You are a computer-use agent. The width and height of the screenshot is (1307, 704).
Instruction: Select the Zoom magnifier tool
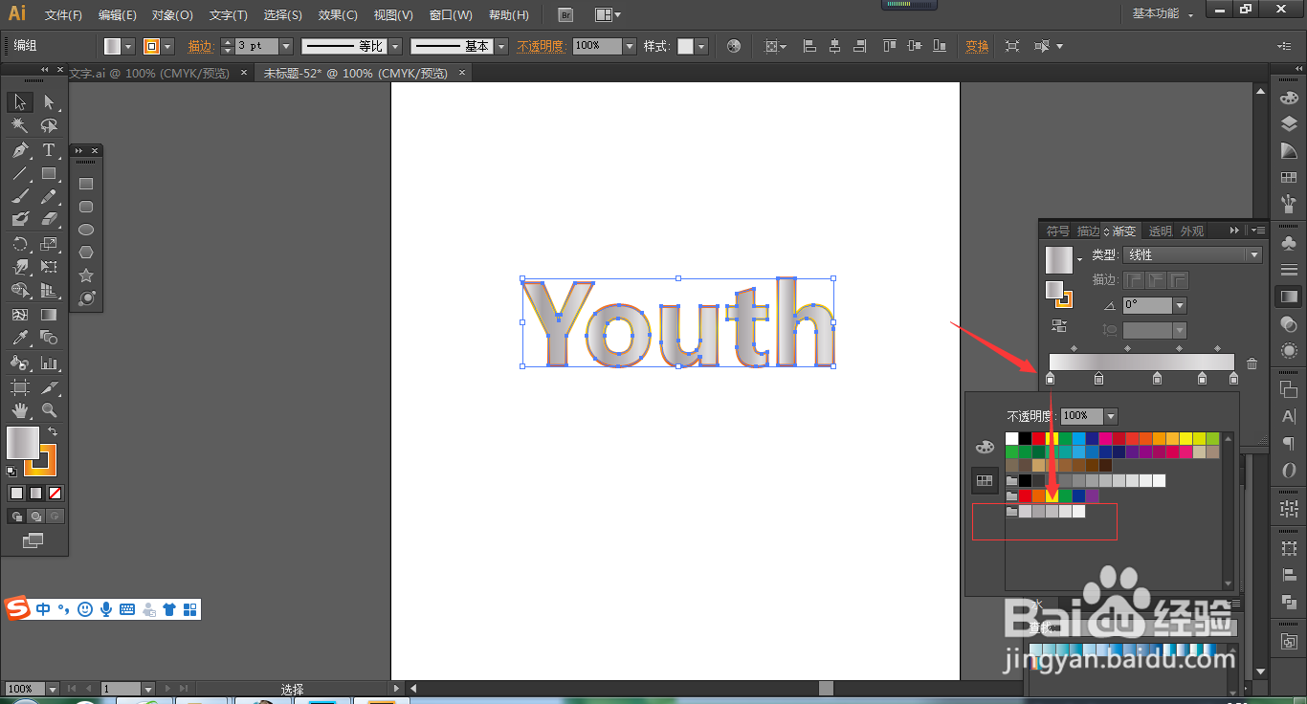pos(49,410)
